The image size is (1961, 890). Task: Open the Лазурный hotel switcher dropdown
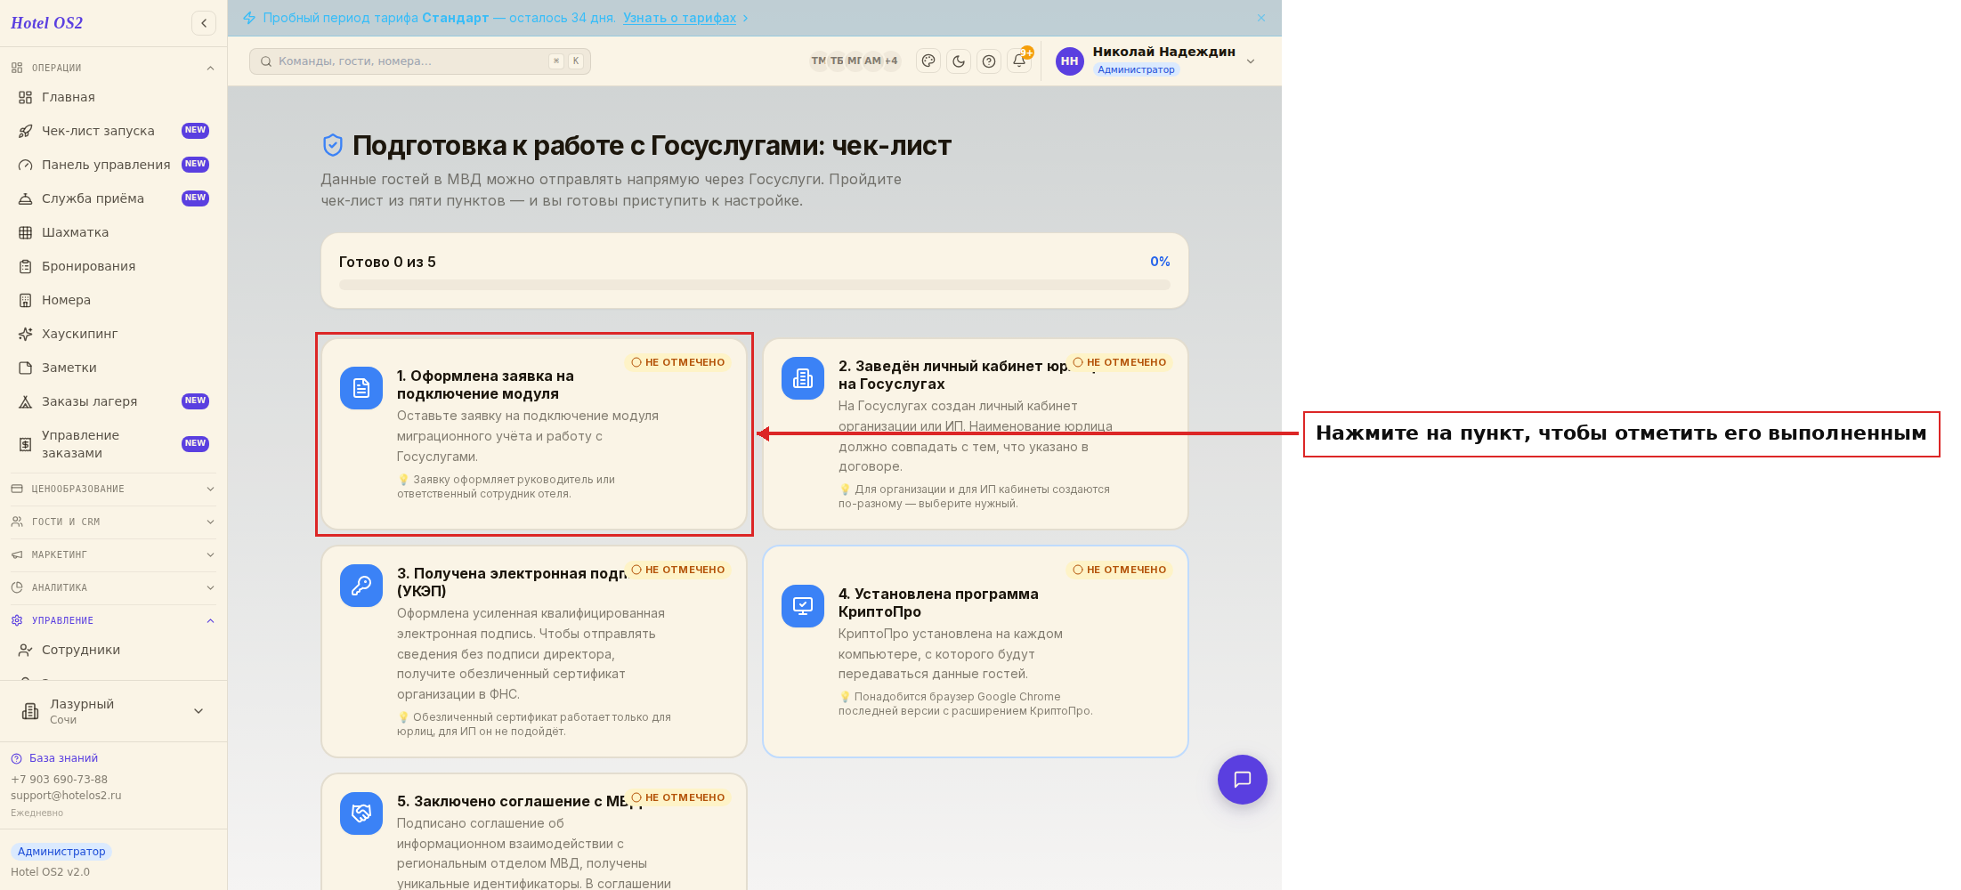point(113,711)
